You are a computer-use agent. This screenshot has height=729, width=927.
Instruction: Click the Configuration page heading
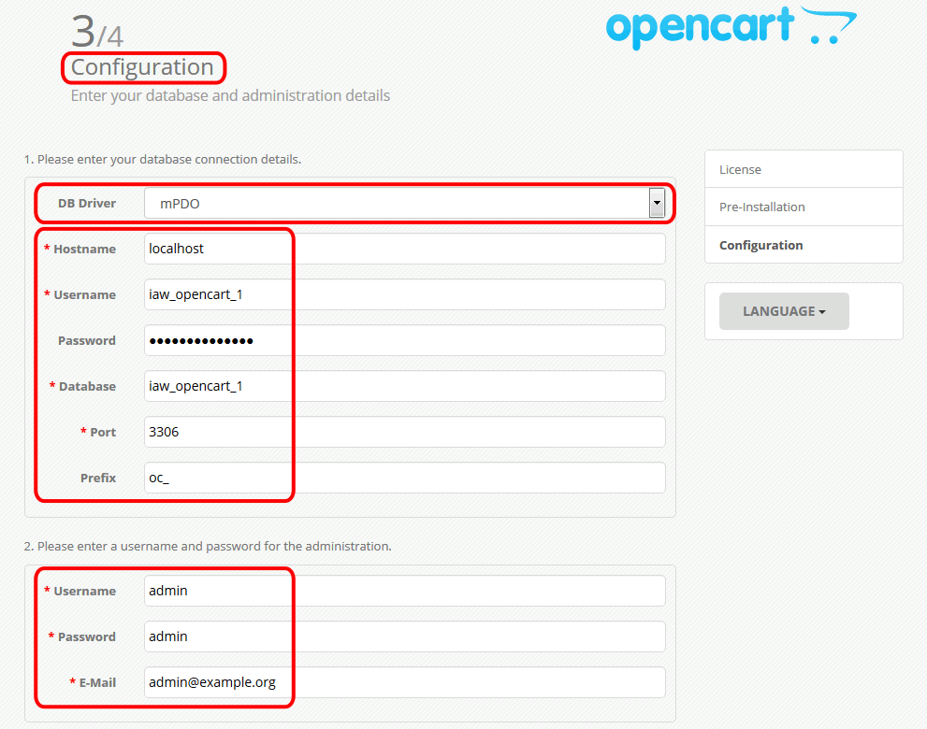tap(142, 67)
